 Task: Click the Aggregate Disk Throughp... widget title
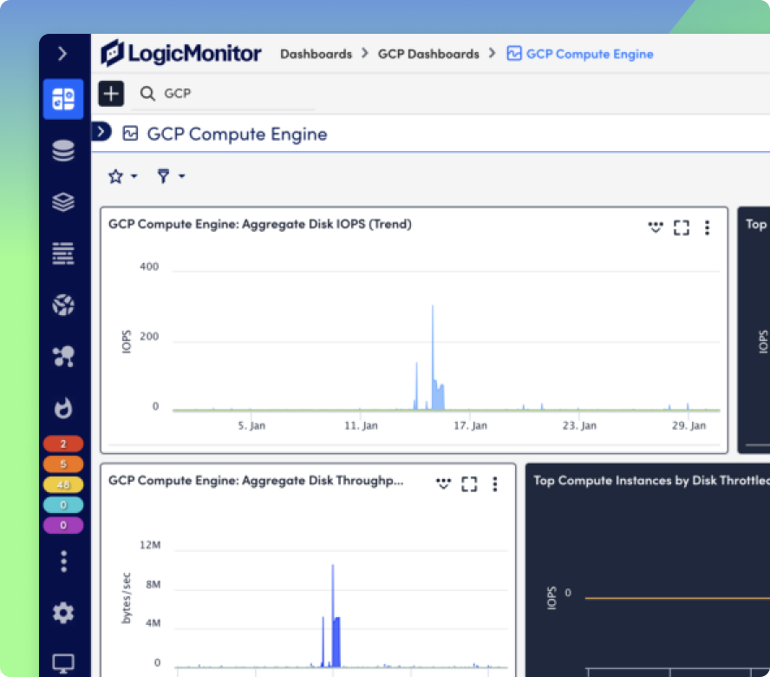[x=256, y=481]
